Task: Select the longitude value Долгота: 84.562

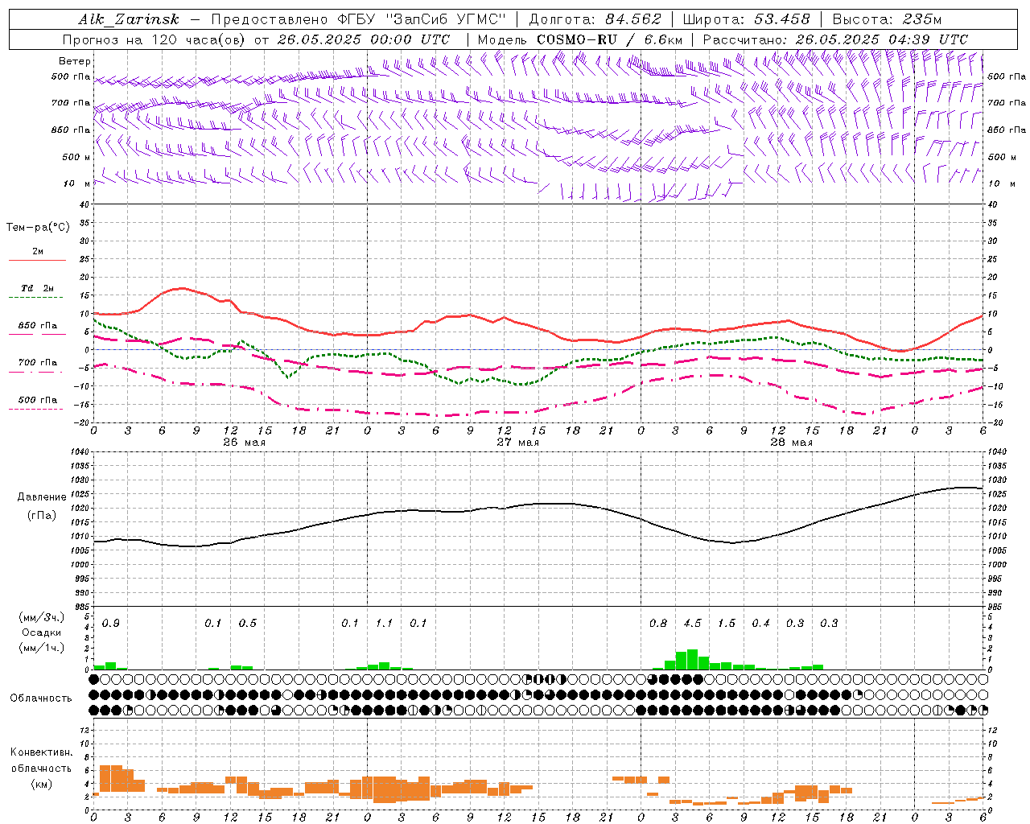Action: coord(595,19)
